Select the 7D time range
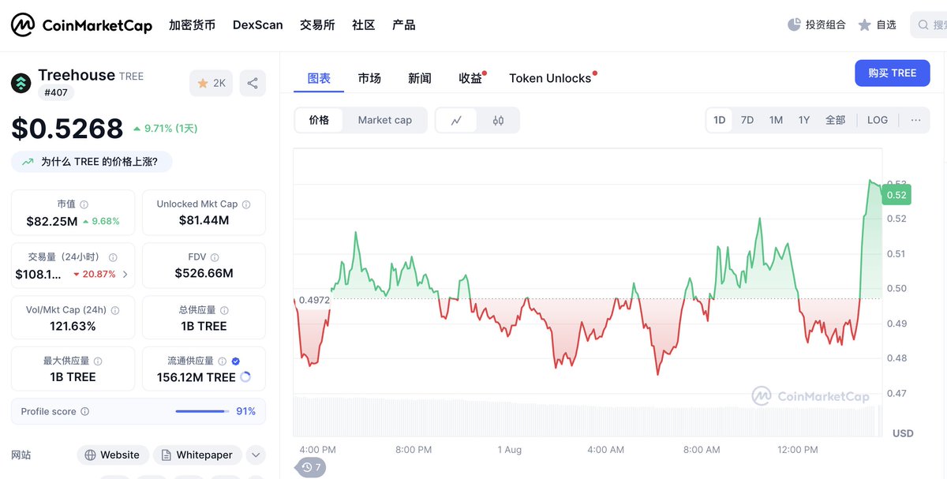947x479 pixels. coord(747,120)
